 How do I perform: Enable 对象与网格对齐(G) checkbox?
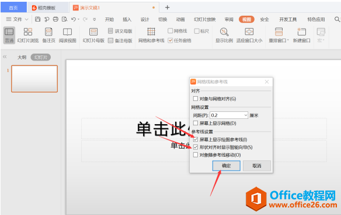pos(196,98)
